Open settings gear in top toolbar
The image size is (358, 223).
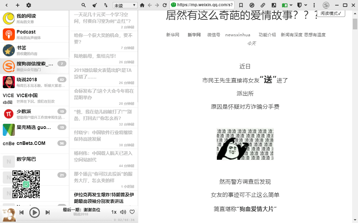click(x=29, y=5)
